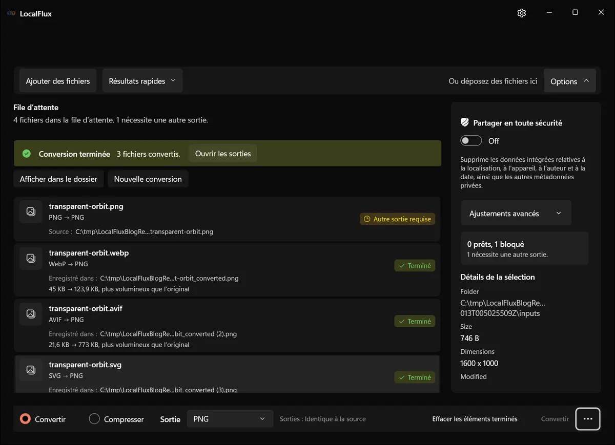Click the Terminé badge for transparent-orbit.webp

(415, 266)
